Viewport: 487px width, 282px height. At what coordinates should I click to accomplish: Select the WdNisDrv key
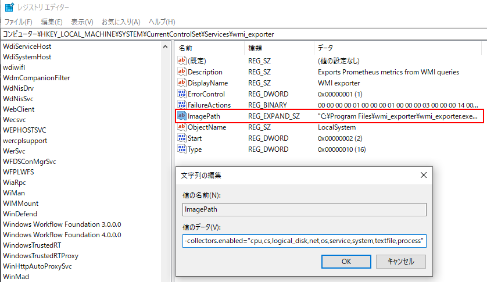[x=19, y=88]
